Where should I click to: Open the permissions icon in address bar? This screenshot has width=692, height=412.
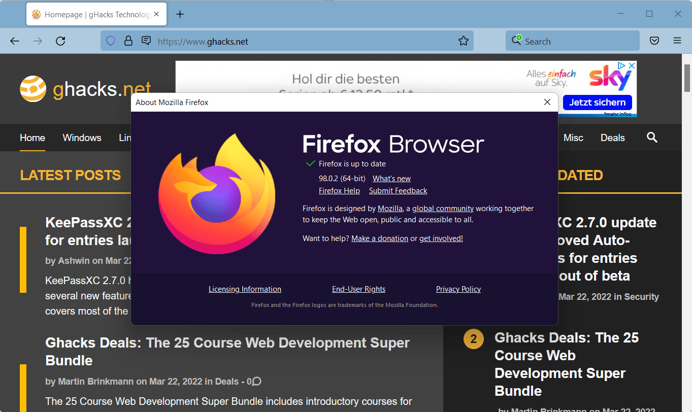click(146, 41)
